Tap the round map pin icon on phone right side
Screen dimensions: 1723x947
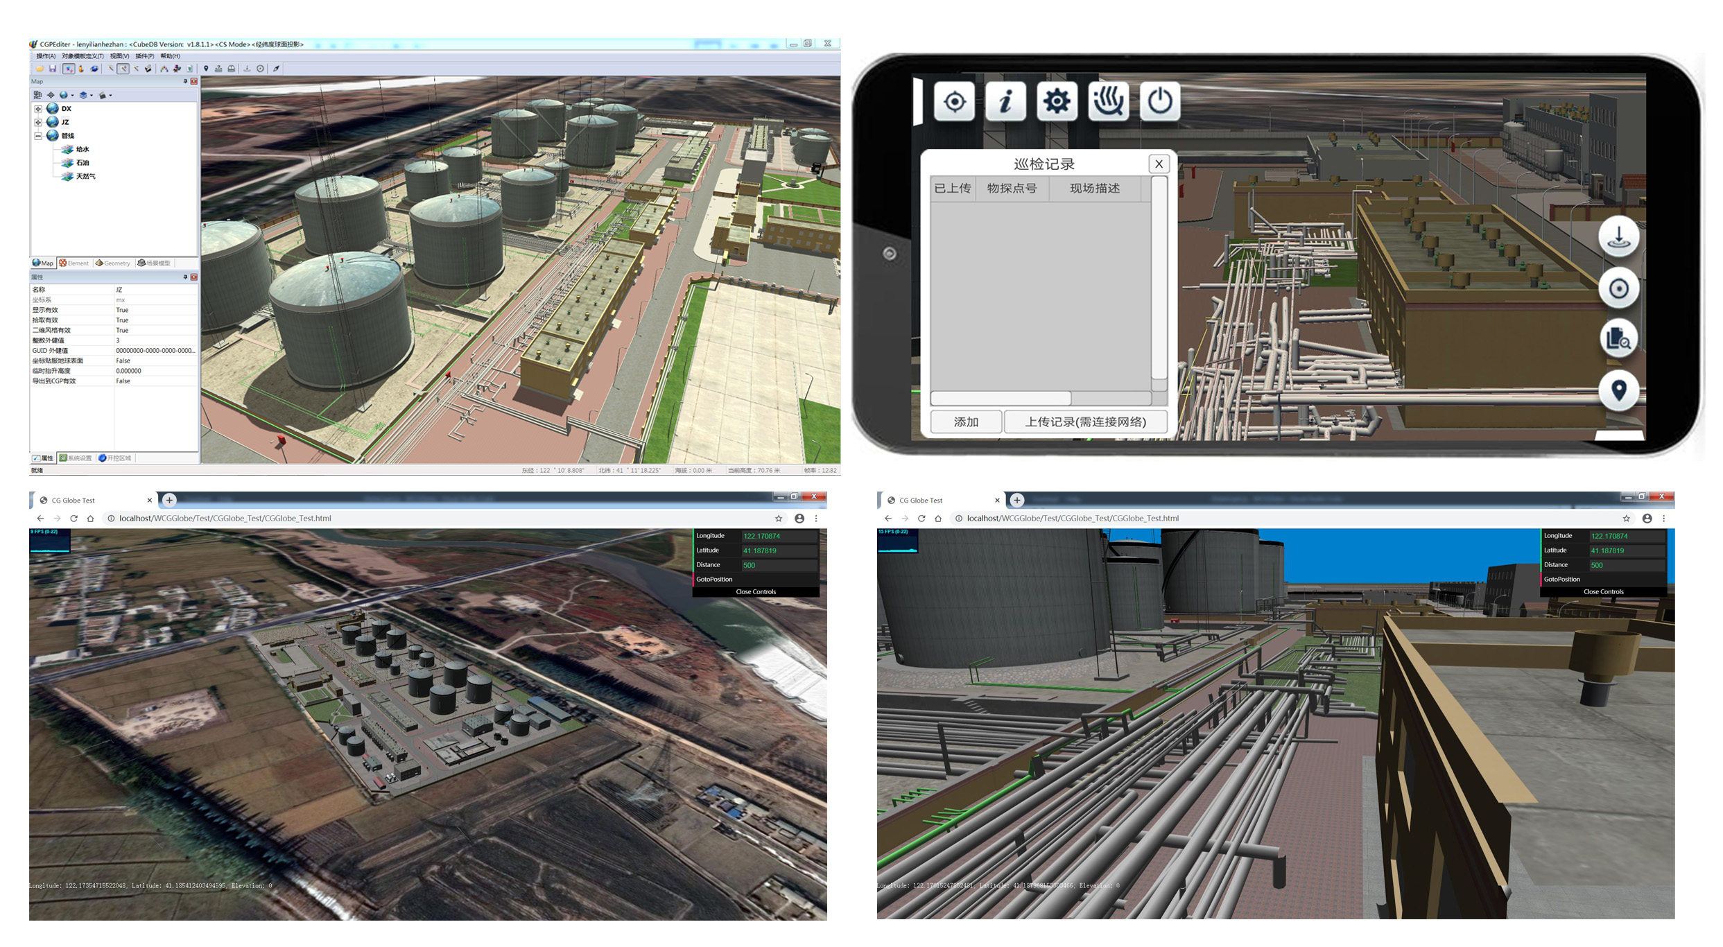point(1619,391)
